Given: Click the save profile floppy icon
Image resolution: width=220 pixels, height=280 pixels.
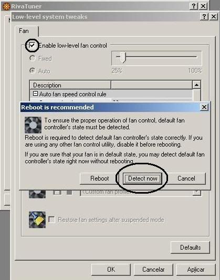Looking at the screenshot, I should pos(57,193).
